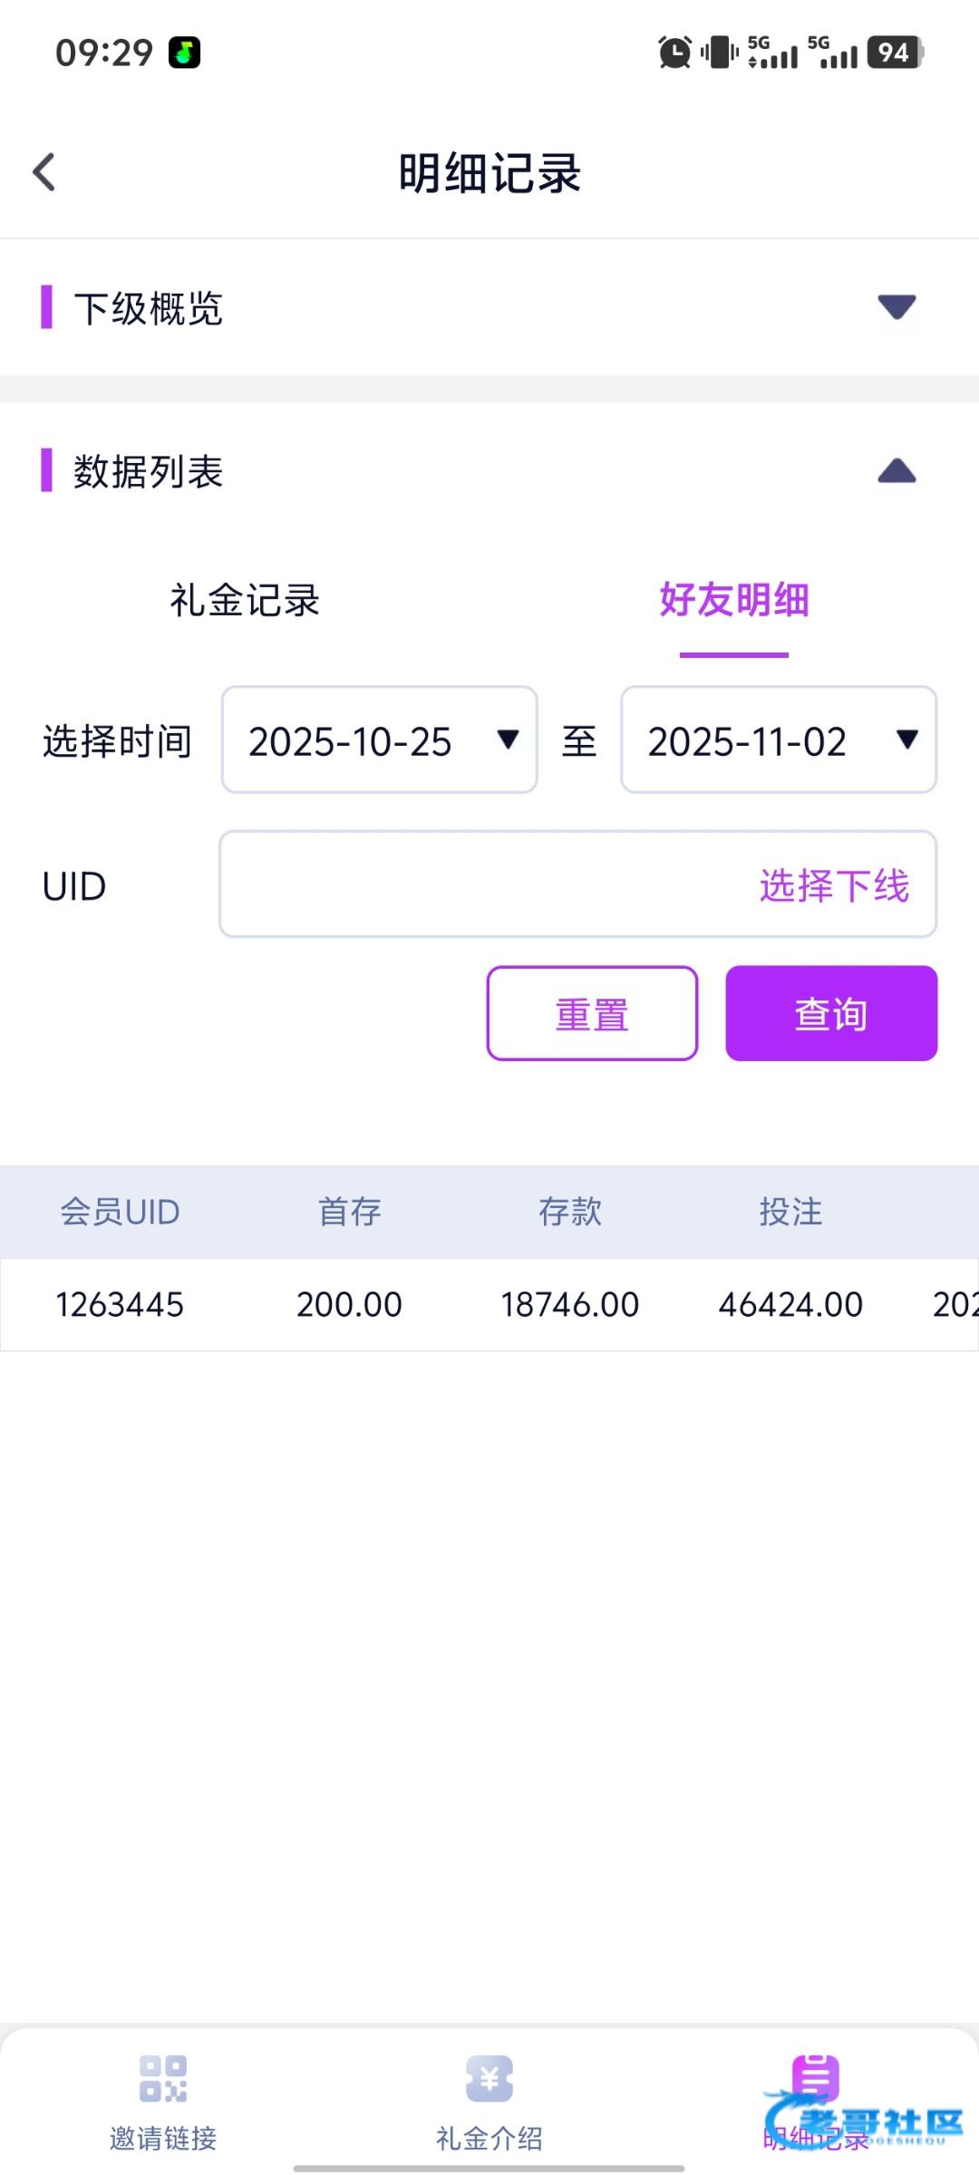Collapse the 数据列表 section
979x2175 pixels.
pyautogui.click(x=897, y=471)
